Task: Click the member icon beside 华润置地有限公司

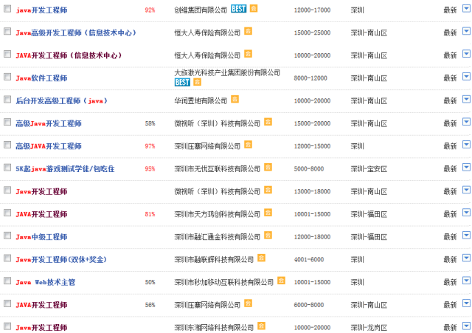Action: click(235, 99)
